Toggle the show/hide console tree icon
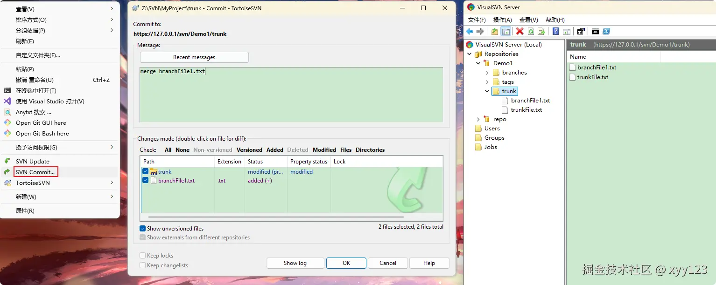This screenshot has width=716, height=285. coord(505,32)
